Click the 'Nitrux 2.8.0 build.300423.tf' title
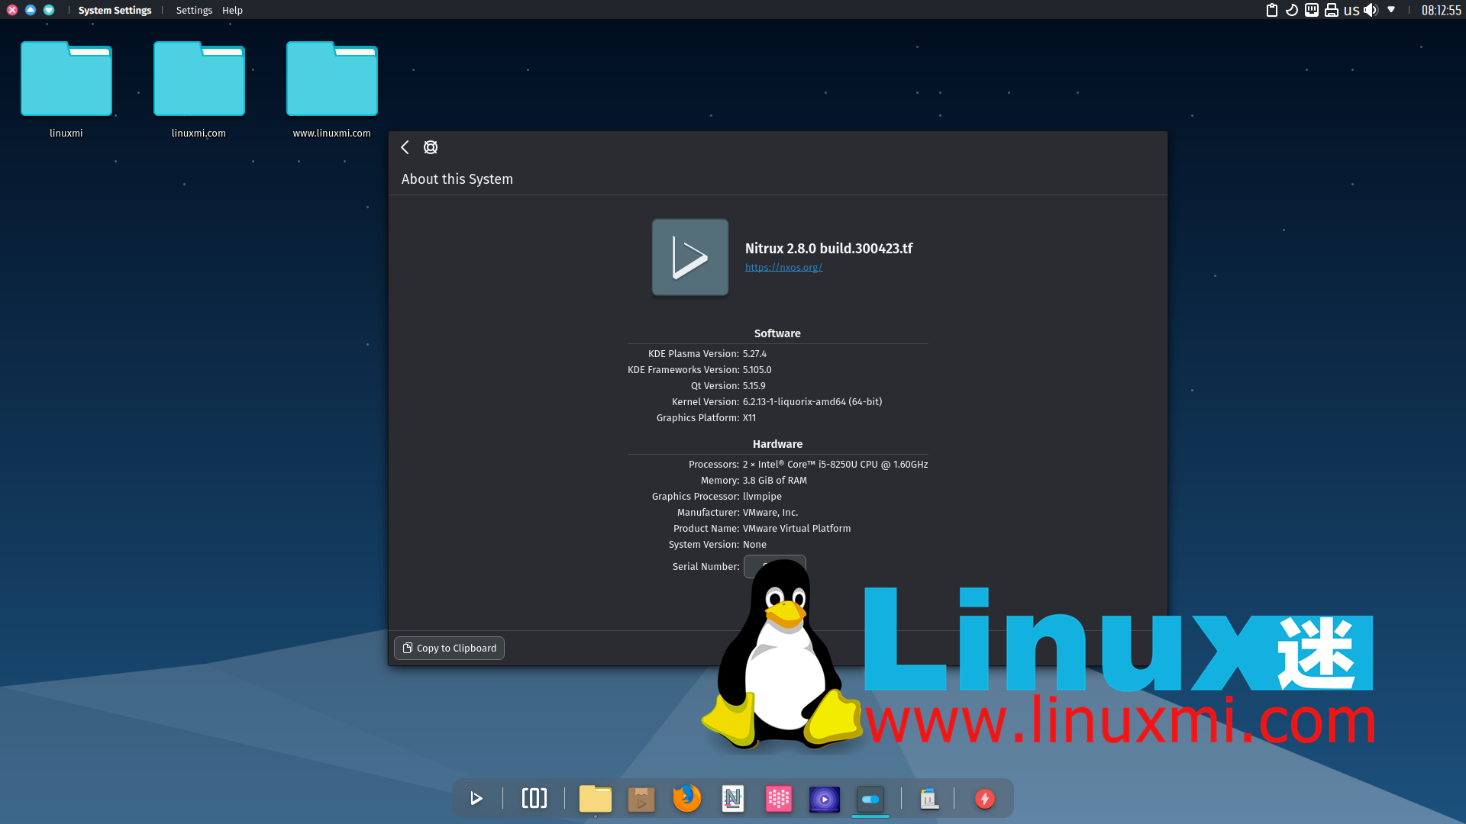The height and width of the screenshot is (824, 1466). pyautogui.click(x=829, y=249)
